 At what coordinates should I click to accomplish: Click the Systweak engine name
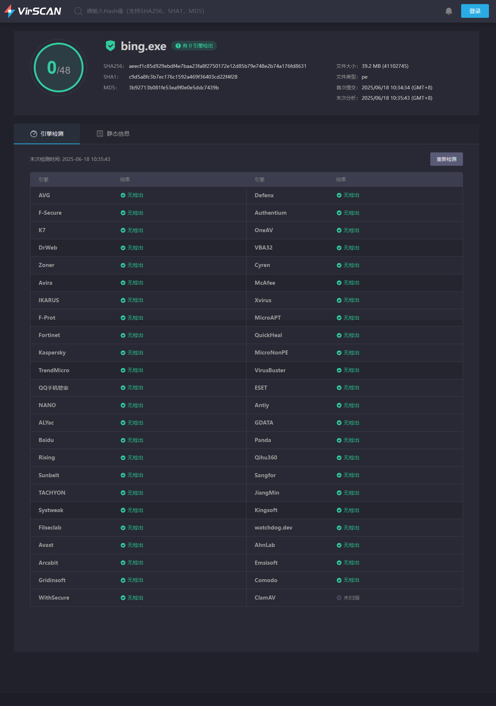(51, 510)
